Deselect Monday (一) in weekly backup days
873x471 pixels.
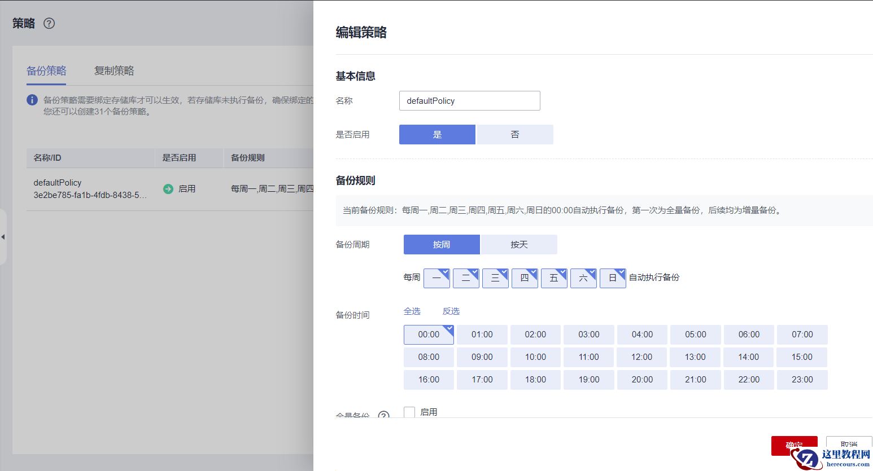click(x=436, y=278)
